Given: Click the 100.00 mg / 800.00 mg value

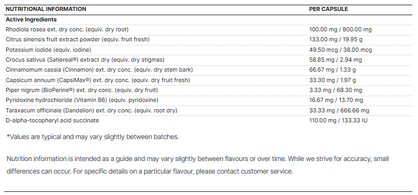Looking at the screenshot, I should coord(341,29).
